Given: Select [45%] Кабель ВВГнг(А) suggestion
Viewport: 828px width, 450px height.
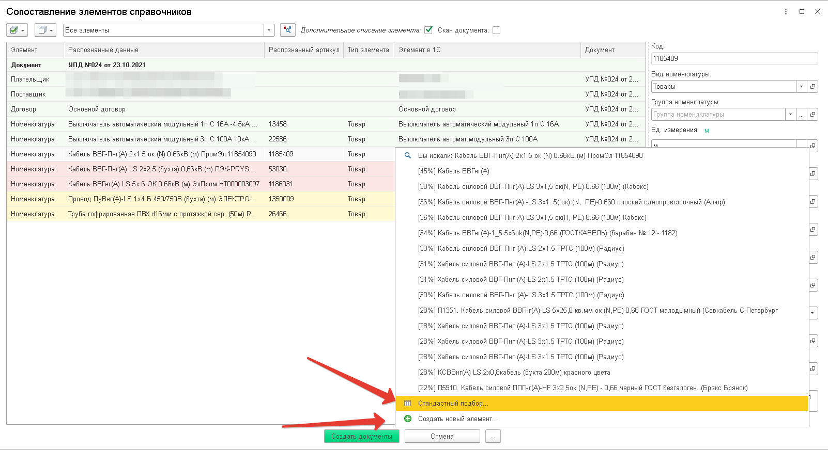Looking at the screenshot, I should tap(602, 171).
